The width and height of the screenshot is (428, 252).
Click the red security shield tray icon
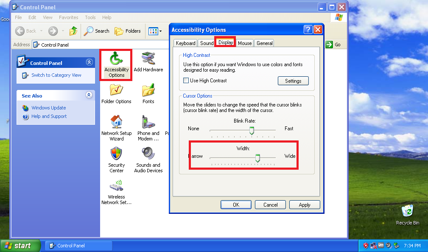366,246
